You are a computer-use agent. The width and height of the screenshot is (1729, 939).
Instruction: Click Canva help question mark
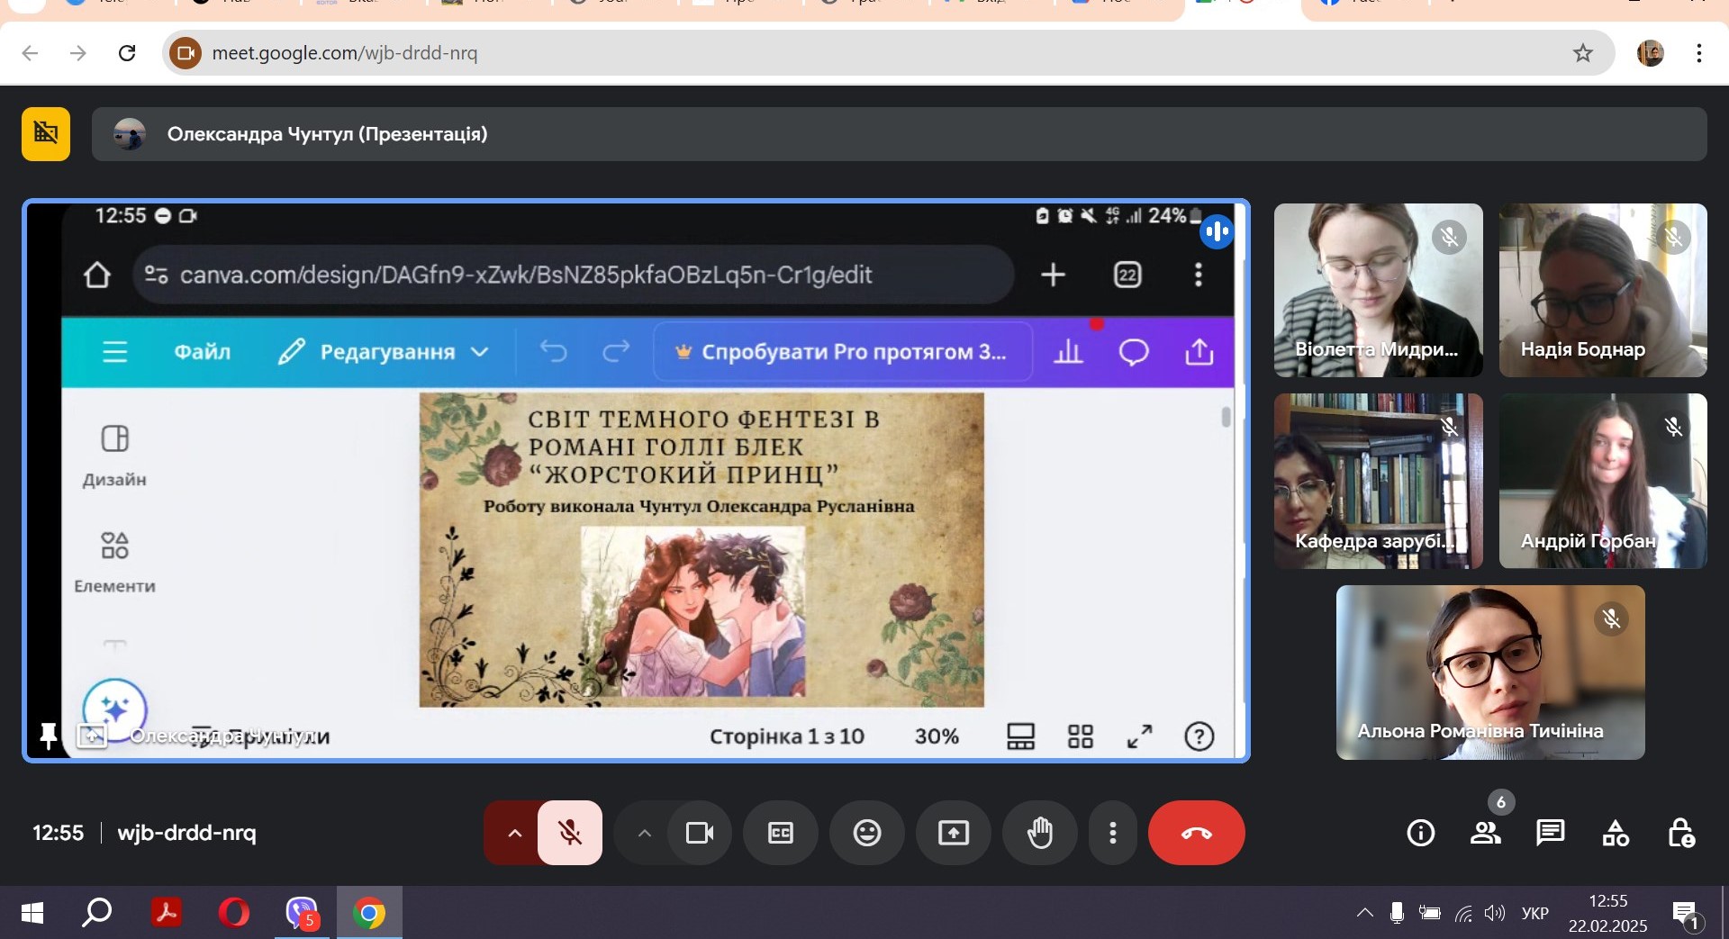tap(1199, 736)
